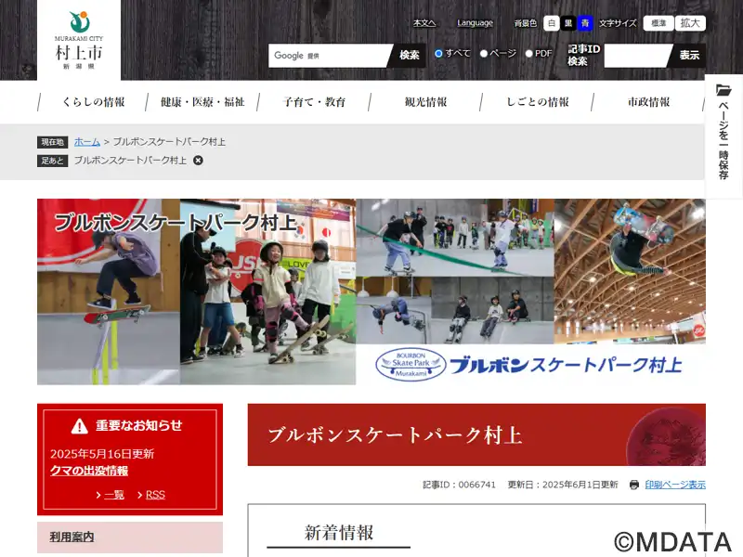Click the 新着情報 heading
Viewport: 743px width, 557px height.
click(339, 532)
